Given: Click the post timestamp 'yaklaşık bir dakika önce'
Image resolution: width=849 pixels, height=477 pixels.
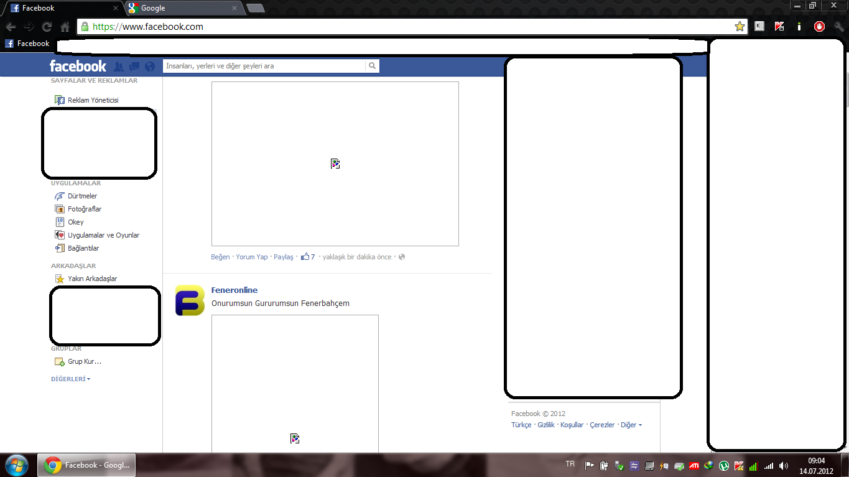Looking at the screenshot, I should (x=357, y=257).
